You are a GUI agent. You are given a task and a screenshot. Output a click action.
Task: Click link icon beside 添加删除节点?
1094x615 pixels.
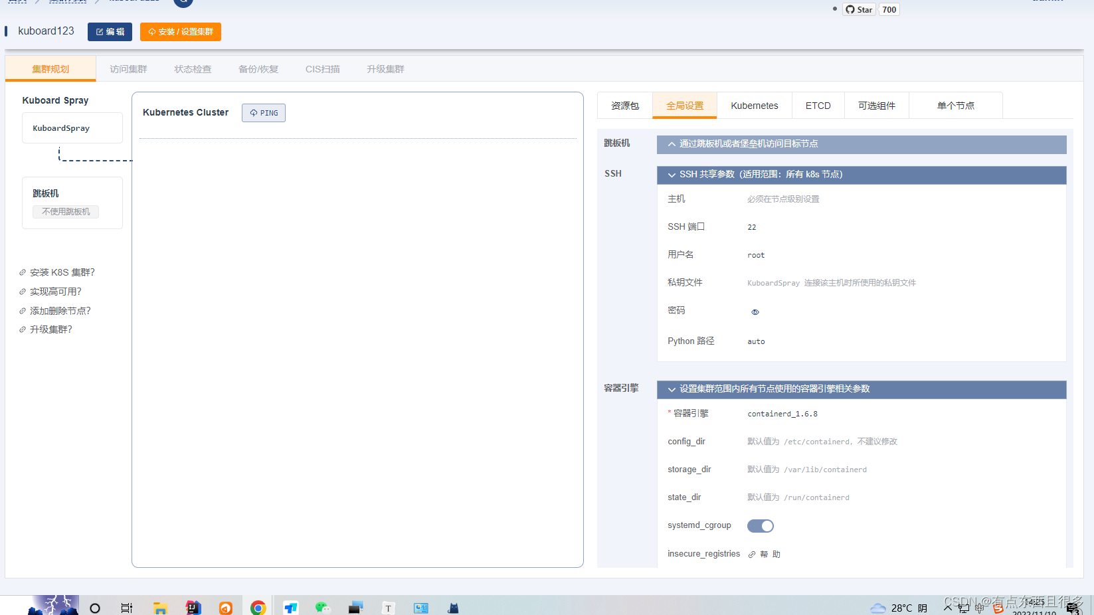point(23,311)
